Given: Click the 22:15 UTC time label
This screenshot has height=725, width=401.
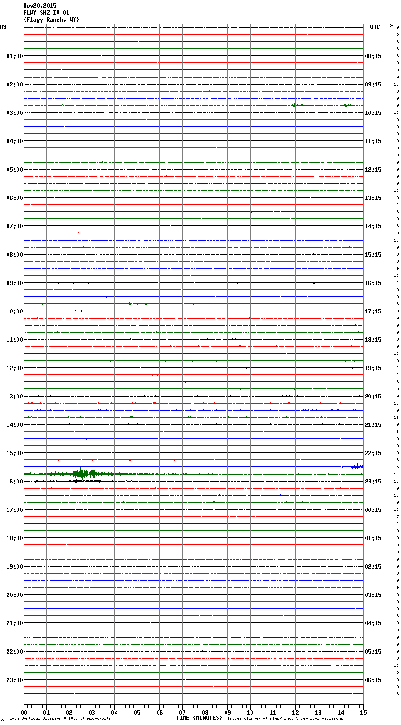Looking at the screenshot, I should 373,453.
